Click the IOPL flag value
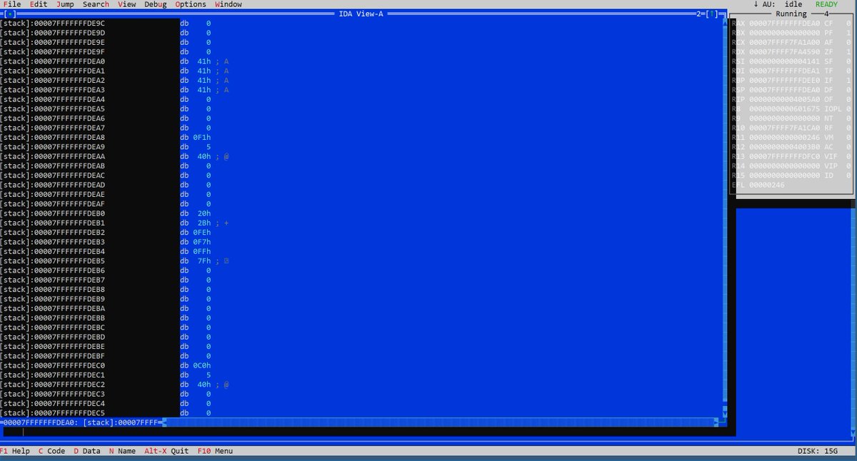The width and height of the screenshot is (857, 461). (x=848, y=108)
